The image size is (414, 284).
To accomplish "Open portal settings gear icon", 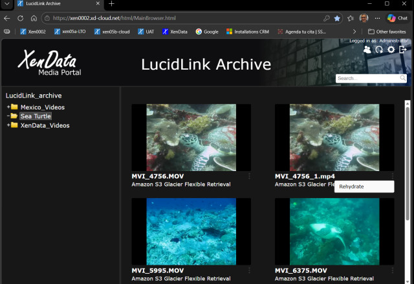I will [391, 50].
